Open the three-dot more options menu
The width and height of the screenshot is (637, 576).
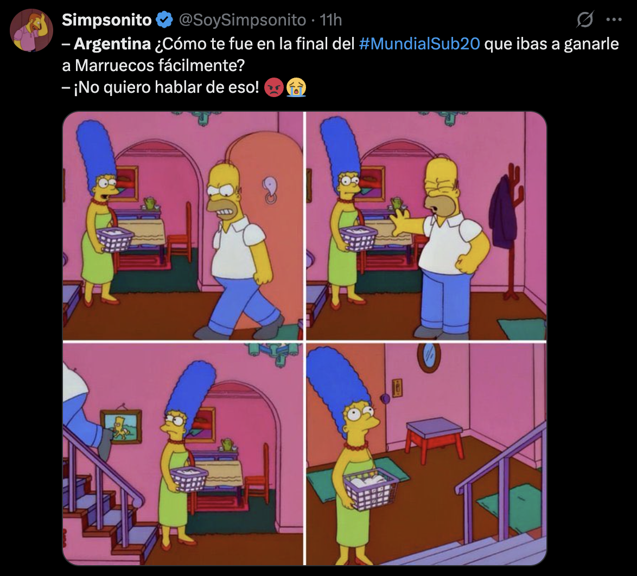tap(614, 20)
